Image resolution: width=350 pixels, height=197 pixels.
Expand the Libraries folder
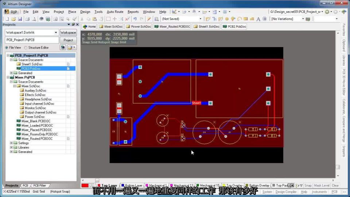pyautogui.click(x=11, y=147)
